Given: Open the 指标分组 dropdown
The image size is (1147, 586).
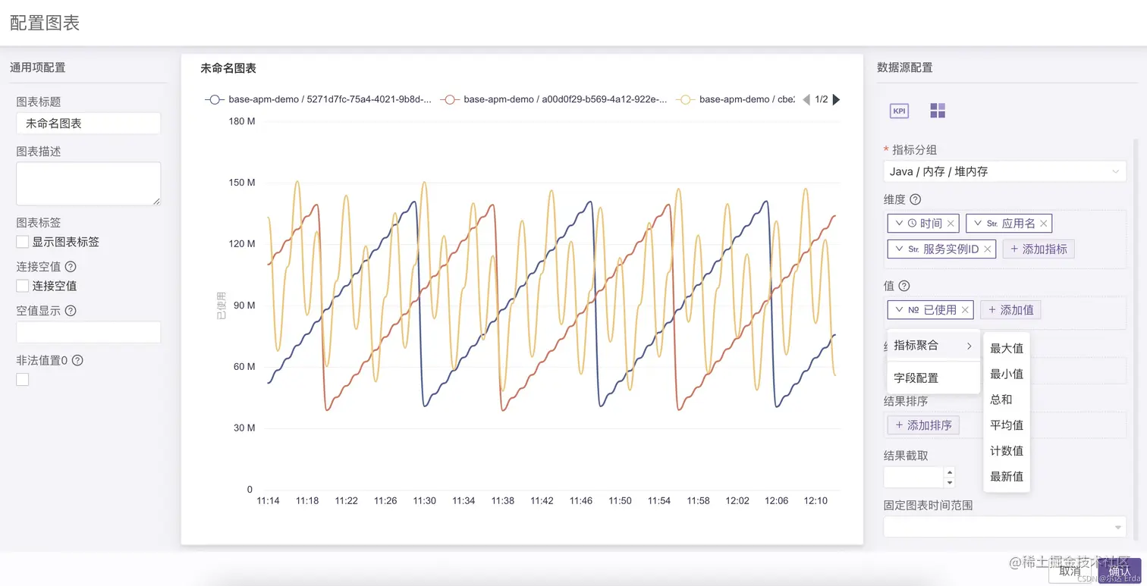Looking at the screenshot, I should (x=1005, y=171).
